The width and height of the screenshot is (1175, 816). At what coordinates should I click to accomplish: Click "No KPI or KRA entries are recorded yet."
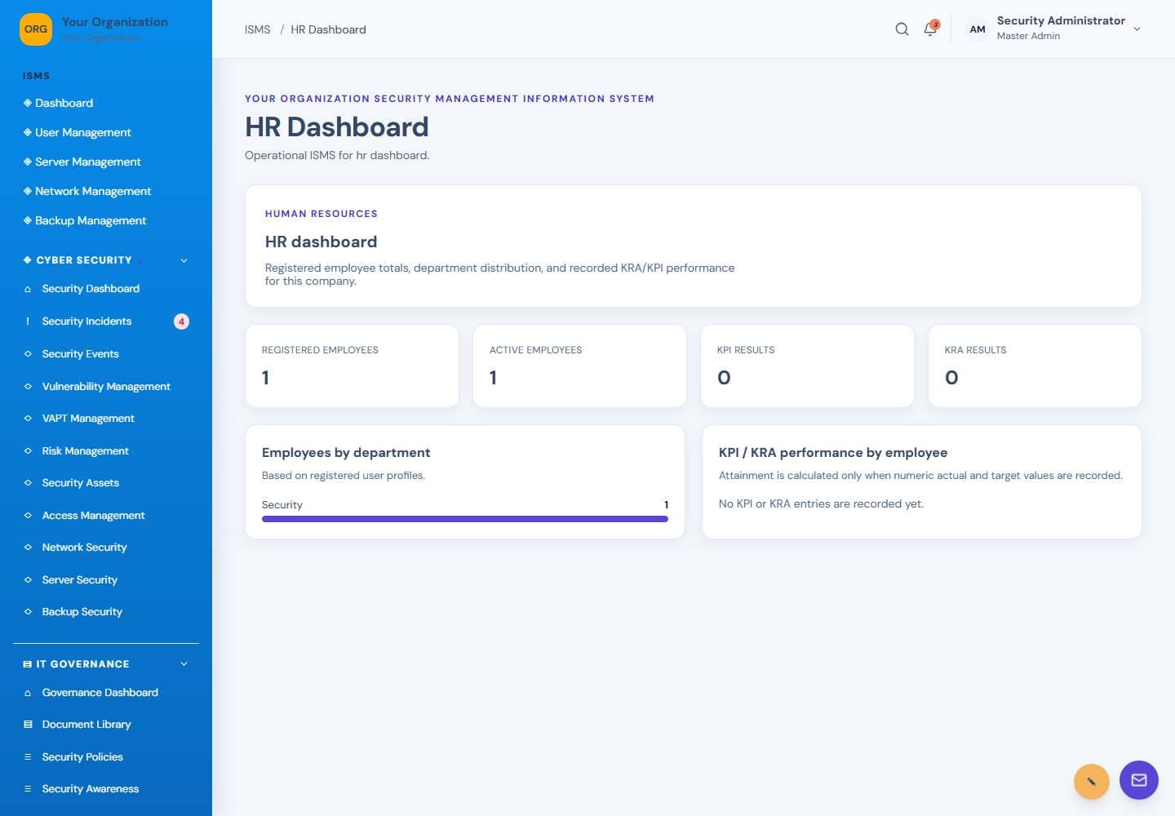point(821,504)
